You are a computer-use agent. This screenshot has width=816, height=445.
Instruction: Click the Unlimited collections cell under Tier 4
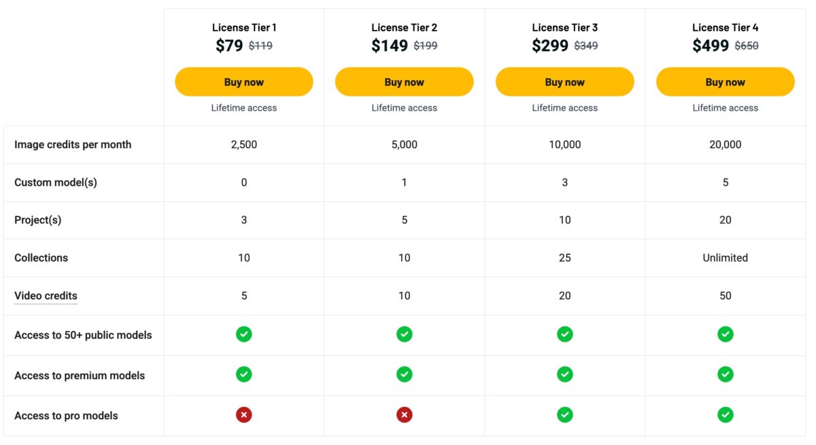(x=725, y=257)
